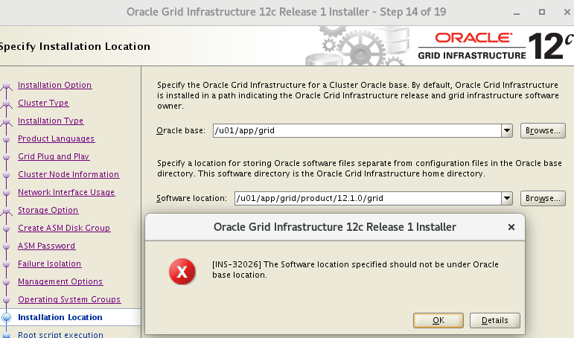This screenshot has height=338, width=574.
Task: Expand the Software location dropdown arrow
Action: pyautogui.click(x=507, y=198)
